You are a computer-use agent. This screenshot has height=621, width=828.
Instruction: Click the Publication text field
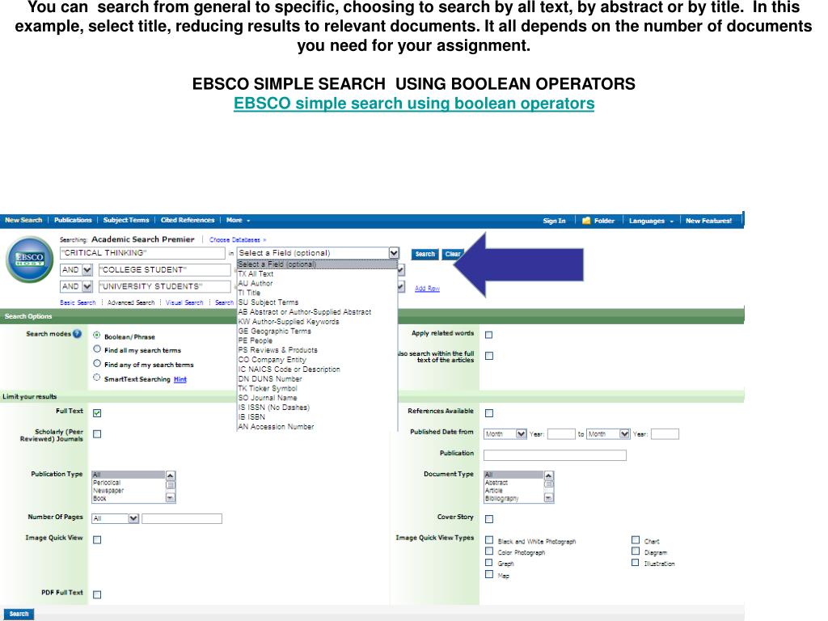[555, 455]
